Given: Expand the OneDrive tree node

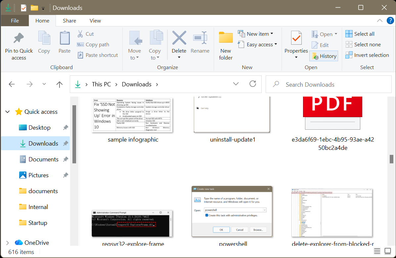Looking at the screenshot, I should pyautogui.click(x=8, y=243).
